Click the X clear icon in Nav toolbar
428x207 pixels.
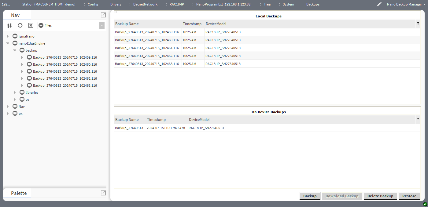(x=31, y=25)
